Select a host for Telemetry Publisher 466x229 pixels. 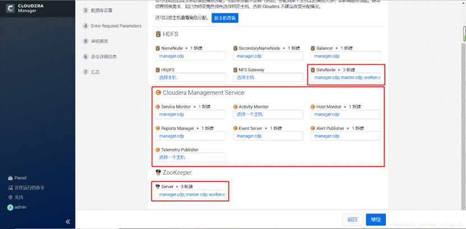[191, 157]
